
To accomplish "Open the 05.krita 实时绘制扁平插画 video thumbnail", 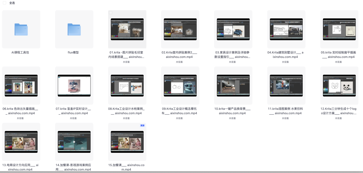I will coord(339,29).
